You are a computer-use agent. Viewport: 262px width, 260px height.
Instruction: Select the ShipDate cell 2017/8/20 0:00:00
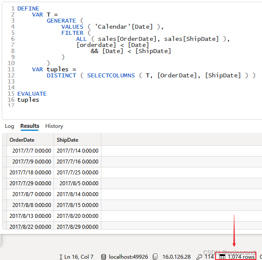coord(77,216)
